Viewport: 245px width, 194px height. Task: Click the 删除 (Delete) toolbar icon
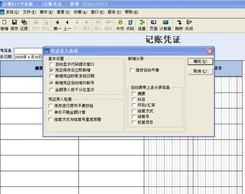coord(109,25)
